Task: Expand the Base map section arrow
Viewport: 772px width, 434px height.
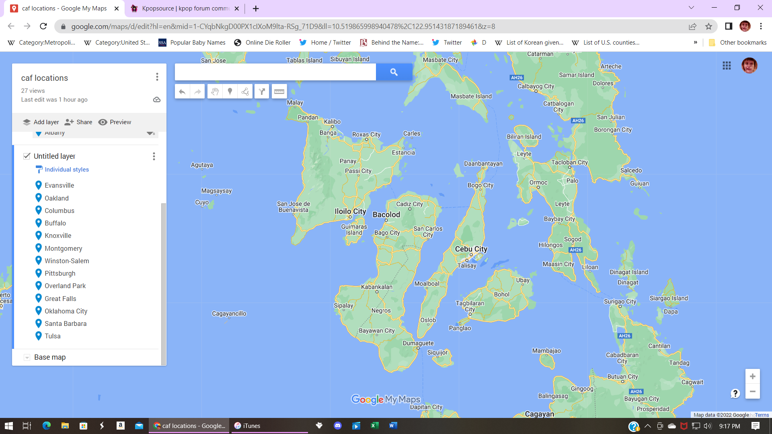Action: click(x=27, y=358)
